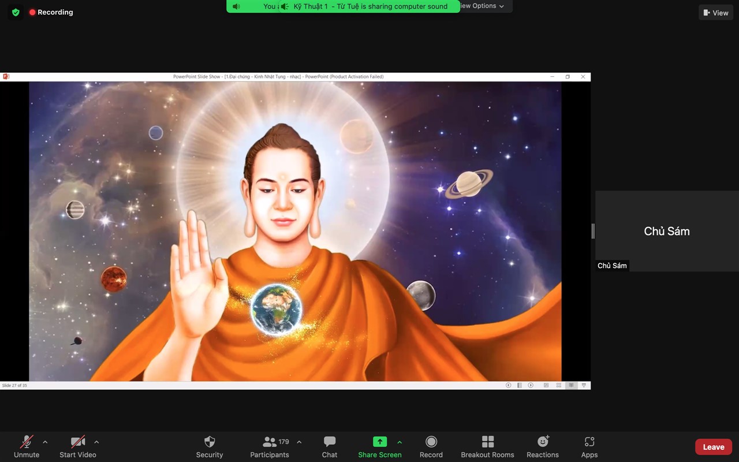Start the video camera
This screenshot has height=462, width=739.
click(78, 446)
